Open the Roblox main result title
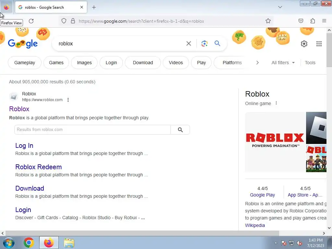The image size is (332, 249). (x=19, y=109)
